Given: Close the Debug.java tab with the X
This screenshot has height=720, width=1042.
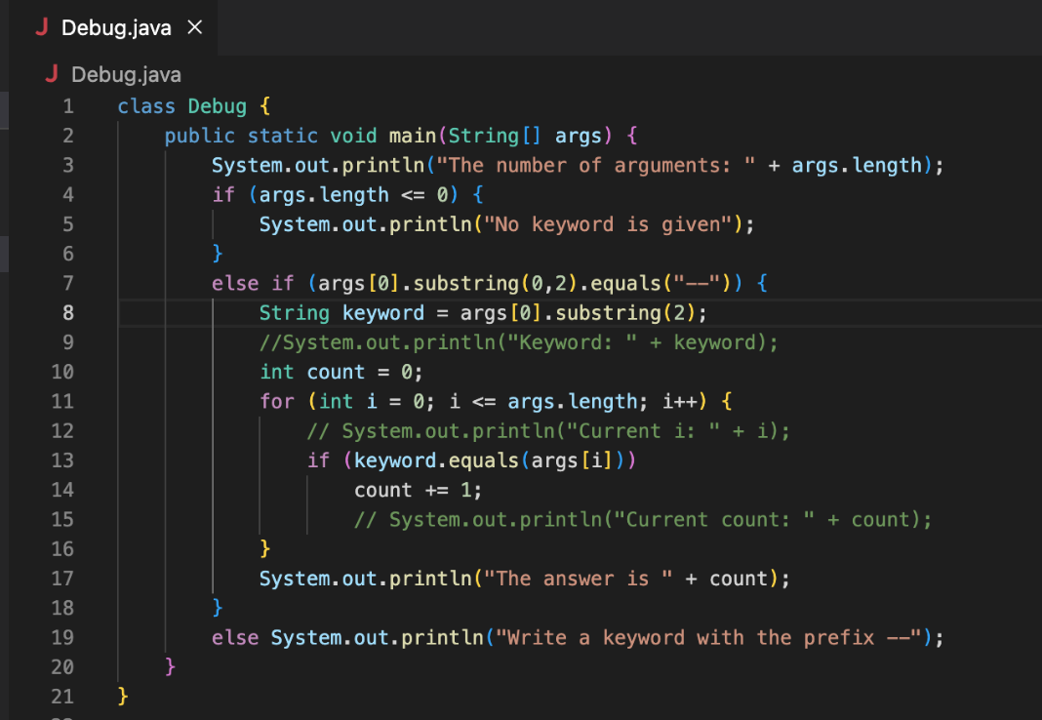Looking at the screenshot, I should pyautogui.click(x=194, y=28).
